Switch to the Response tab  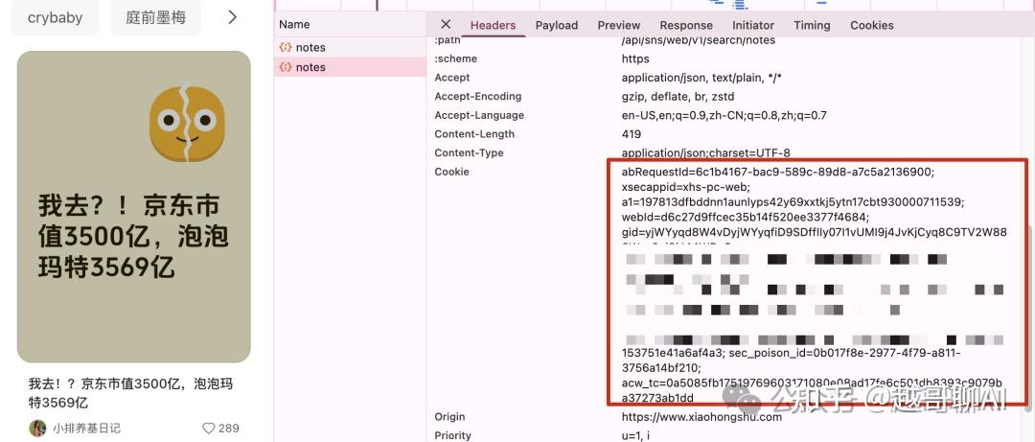click(x=686, y=25)
